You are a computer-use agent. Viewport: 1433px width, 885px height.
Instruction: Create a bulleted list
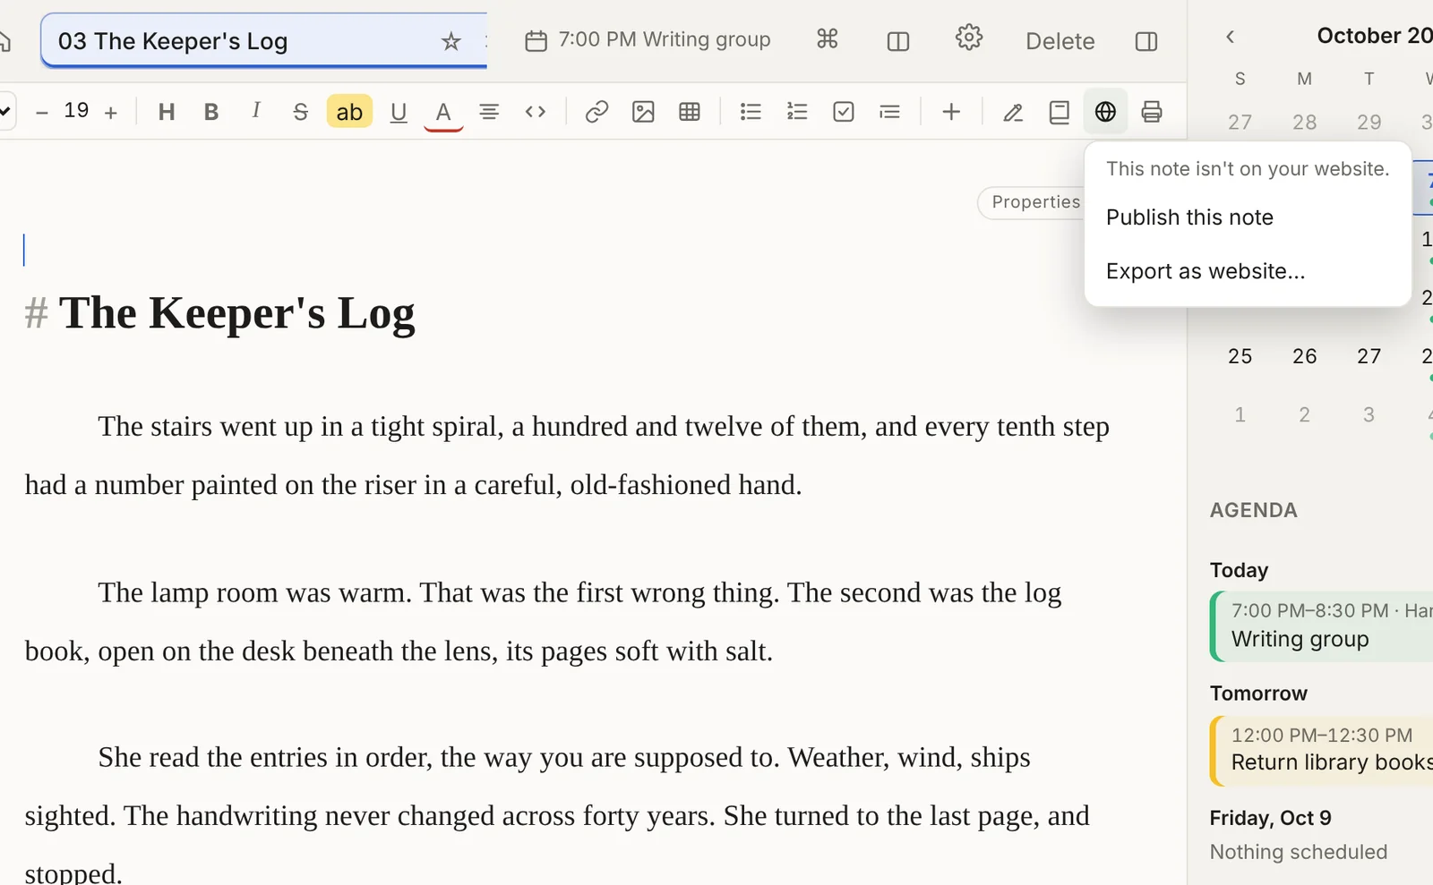click(751, 112)
